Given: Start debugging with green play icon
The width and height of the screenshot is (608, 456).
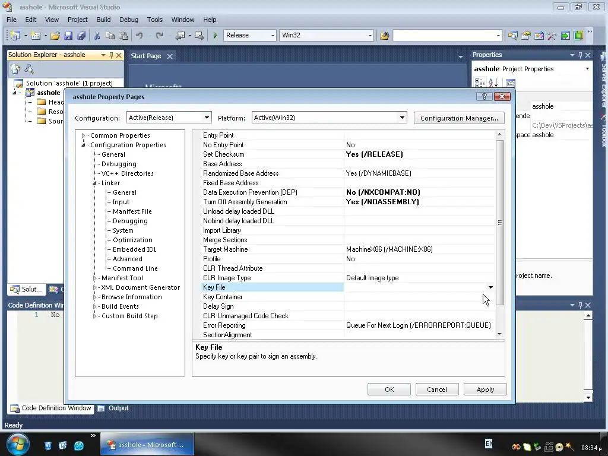Looking at the screenshot, I should 215,36.
